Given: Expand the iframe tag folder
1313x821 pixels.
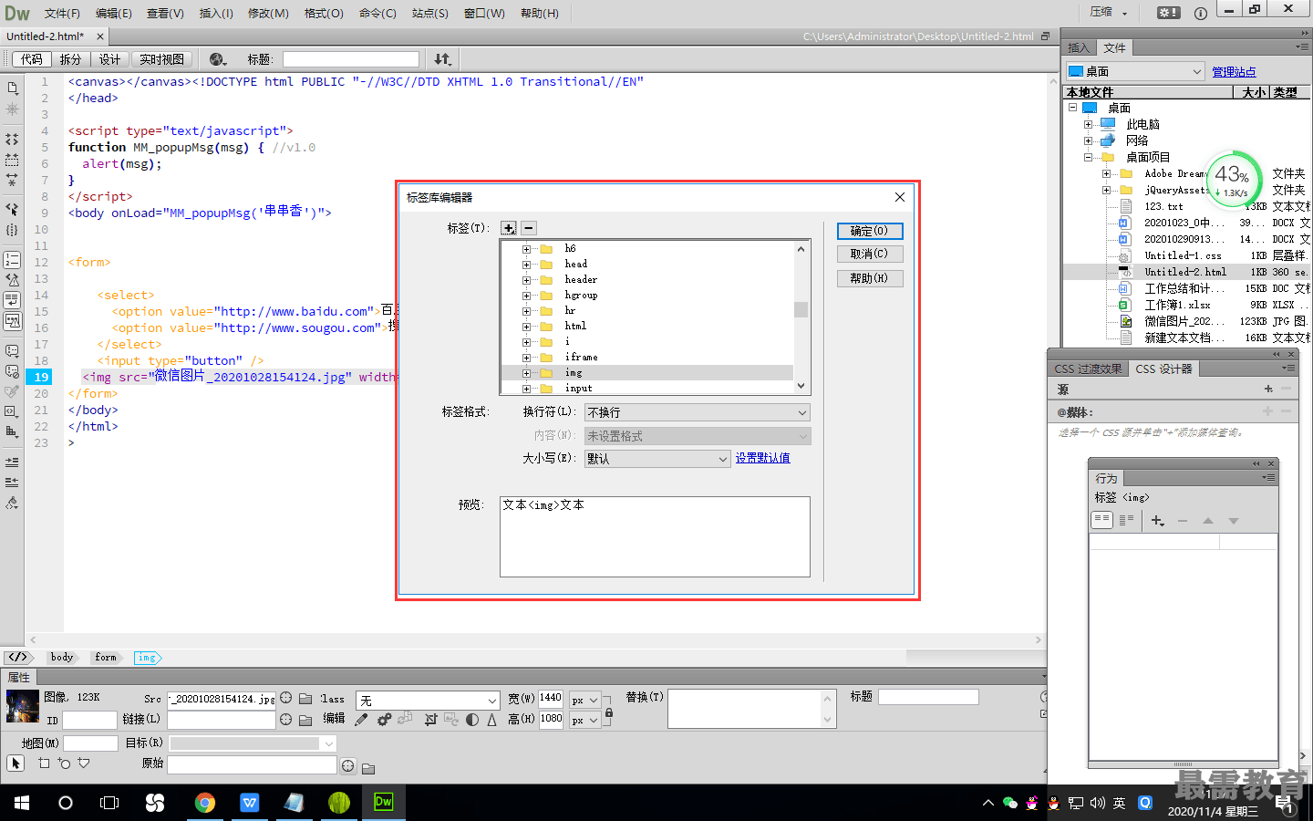Looking at the screenshot, I should click(526, 358).
